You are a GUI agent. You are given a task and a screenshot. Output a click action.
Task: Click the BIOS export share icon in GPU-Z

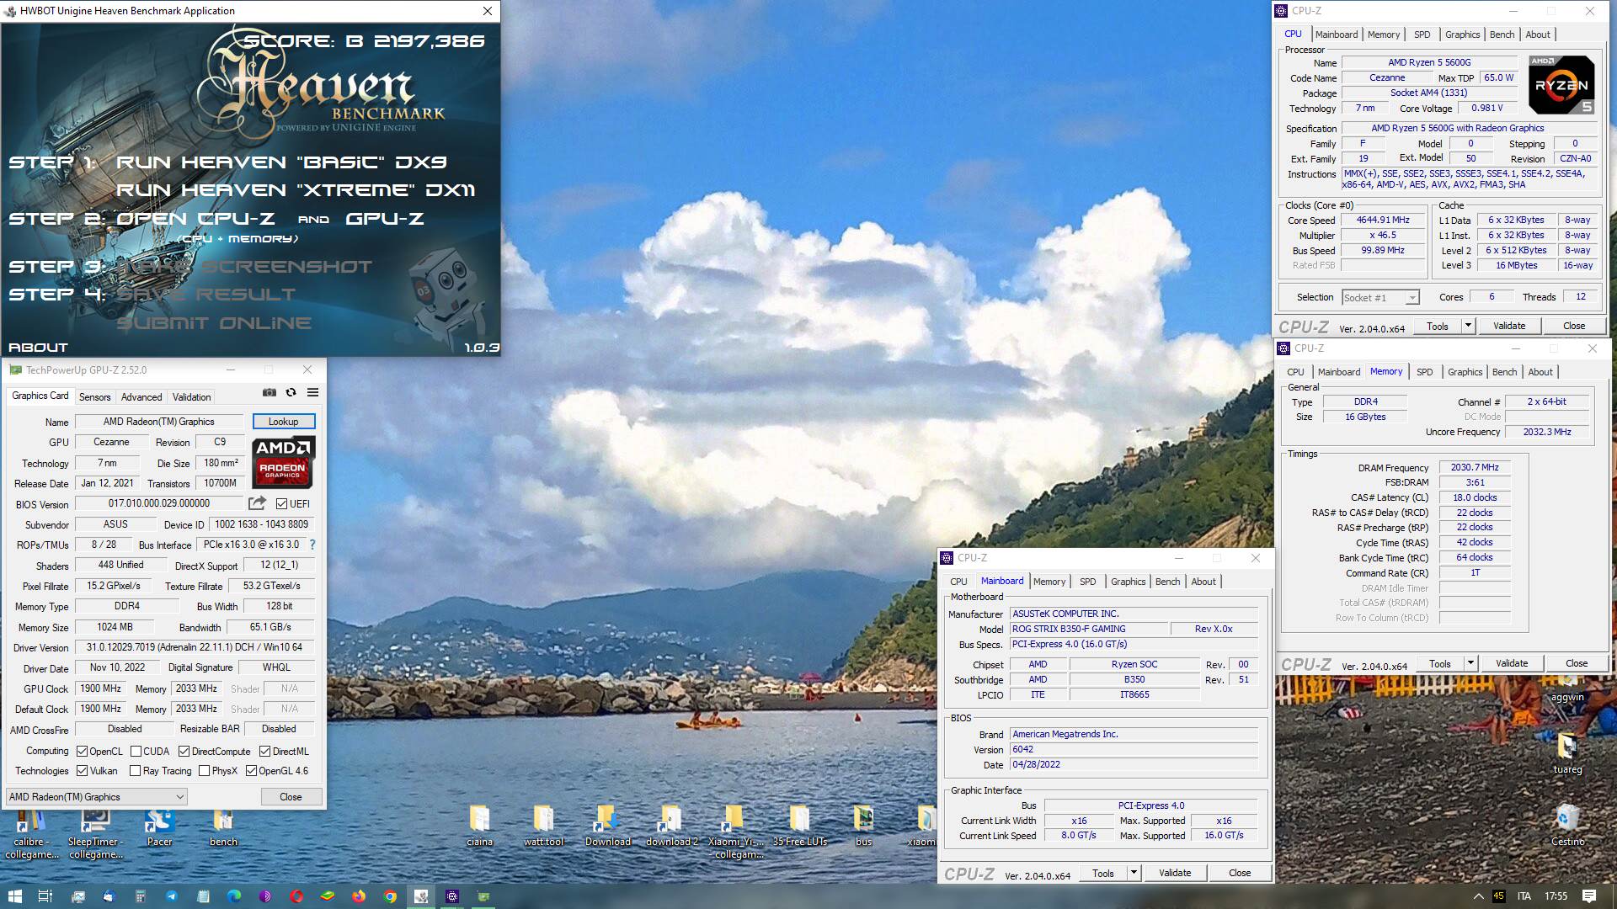coord(257,503)
